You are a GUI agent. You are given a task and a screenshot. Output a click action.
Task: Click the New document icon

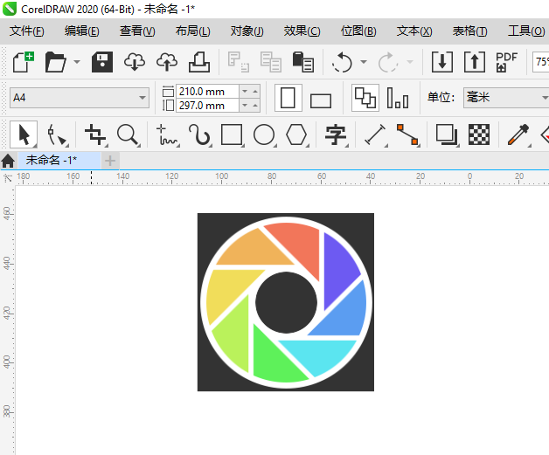pyautogui.click(x=23, y=62)
